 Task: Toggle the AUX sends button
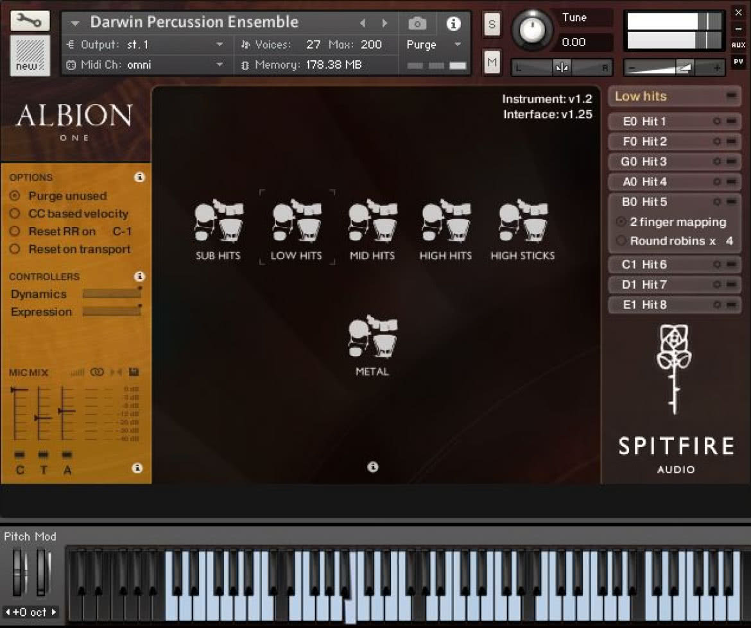click(x=738, y=44)
